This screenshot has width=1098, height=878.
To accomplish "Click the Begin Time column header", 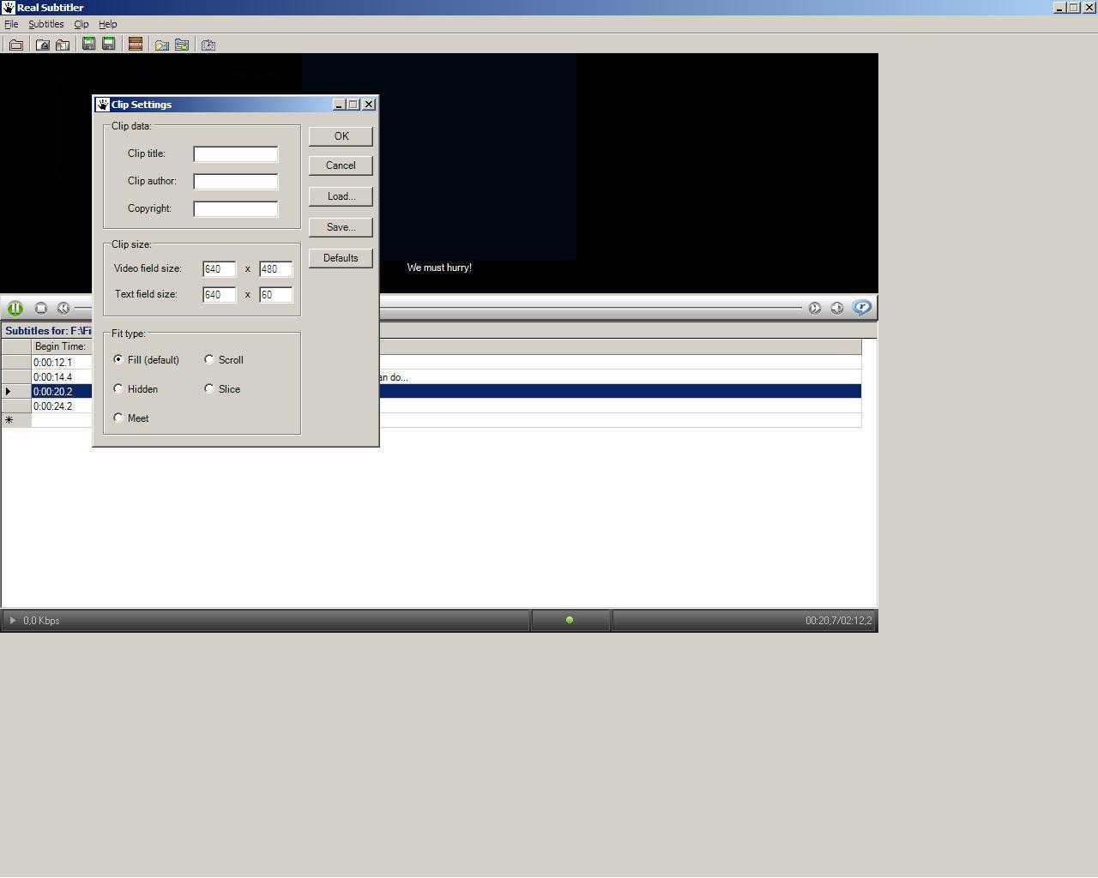I will [x=61, y=346].
